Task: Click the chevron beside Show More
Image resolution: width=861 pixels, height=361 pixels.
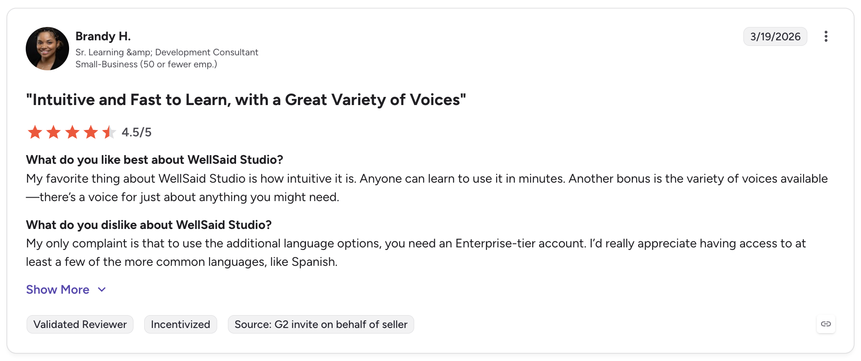Action: pos(102,289)
